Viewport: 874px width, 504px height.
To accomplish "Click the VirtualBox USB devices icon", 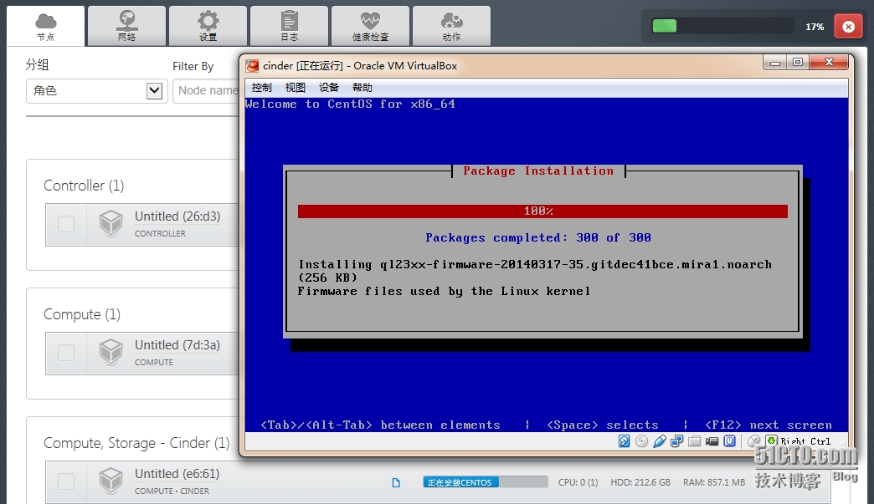I will [x=660, y=441].
